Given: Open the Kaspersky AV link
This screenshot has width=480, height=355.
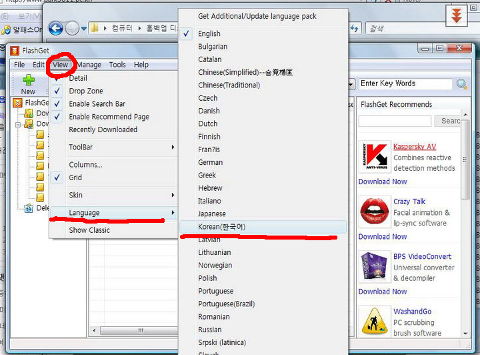Looking at the screenshot, I should click(x=414, y=147).
